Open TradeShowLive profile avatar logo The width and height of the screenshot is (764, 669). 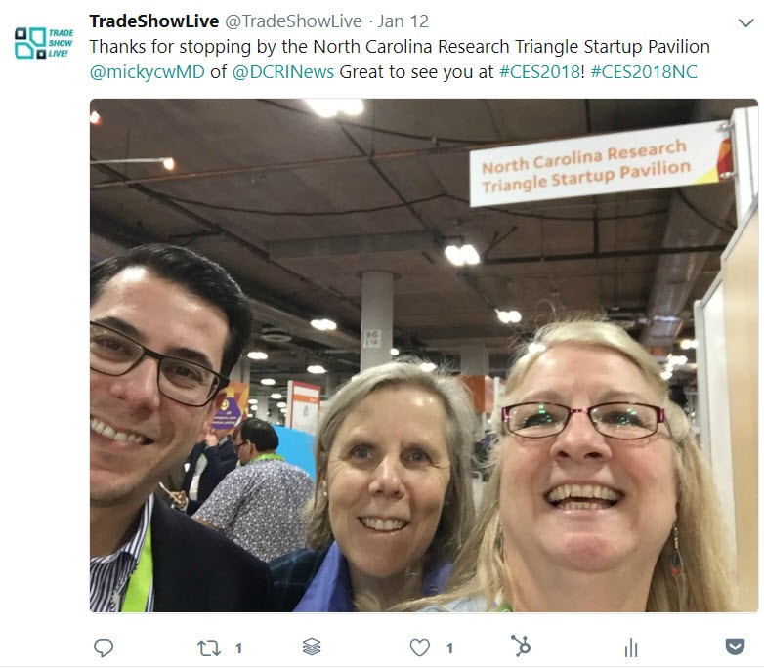point(44,43)
